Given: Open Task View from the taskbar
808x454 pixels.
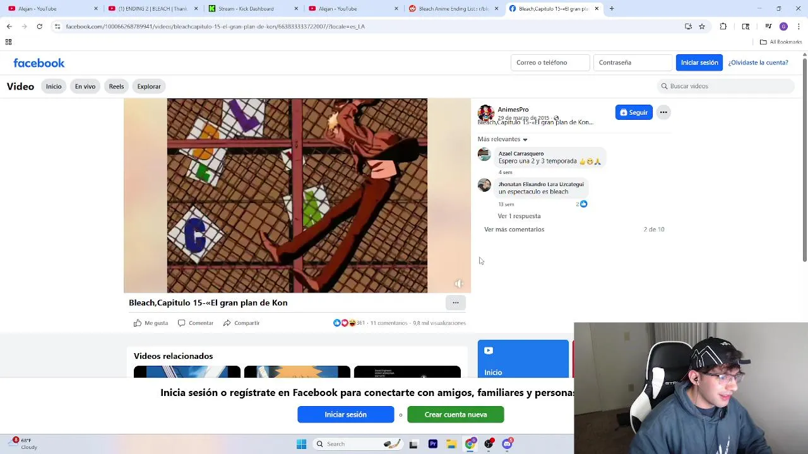Looking at the screenshot, I should (413, 444).
